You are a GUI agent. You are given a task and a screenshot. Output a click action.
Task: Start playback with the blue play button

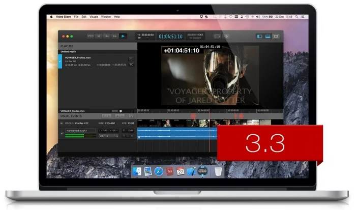click(123, 36)
